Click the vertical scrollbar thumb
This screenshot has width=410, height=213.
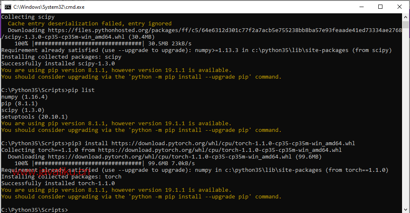click(x=405, y=25)
